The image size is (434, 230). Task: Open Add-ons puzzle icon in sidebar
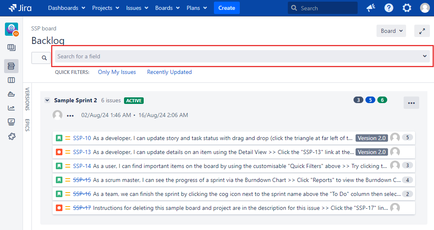(x=11, y=136)
